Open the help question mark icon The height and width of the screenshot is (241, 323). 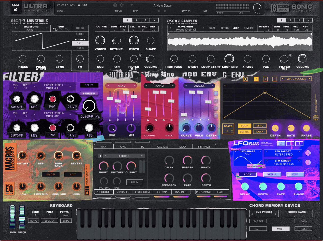click(115, 5)
